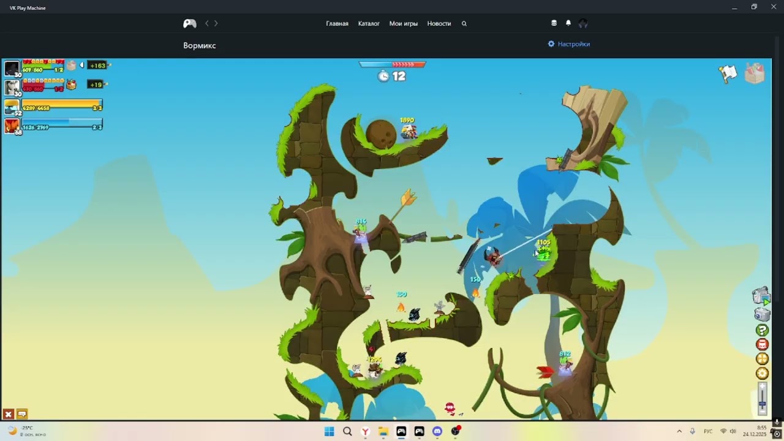Open Yandex browser from taskbar
This screenshot has width=784, height=441.
coord(365,431)
